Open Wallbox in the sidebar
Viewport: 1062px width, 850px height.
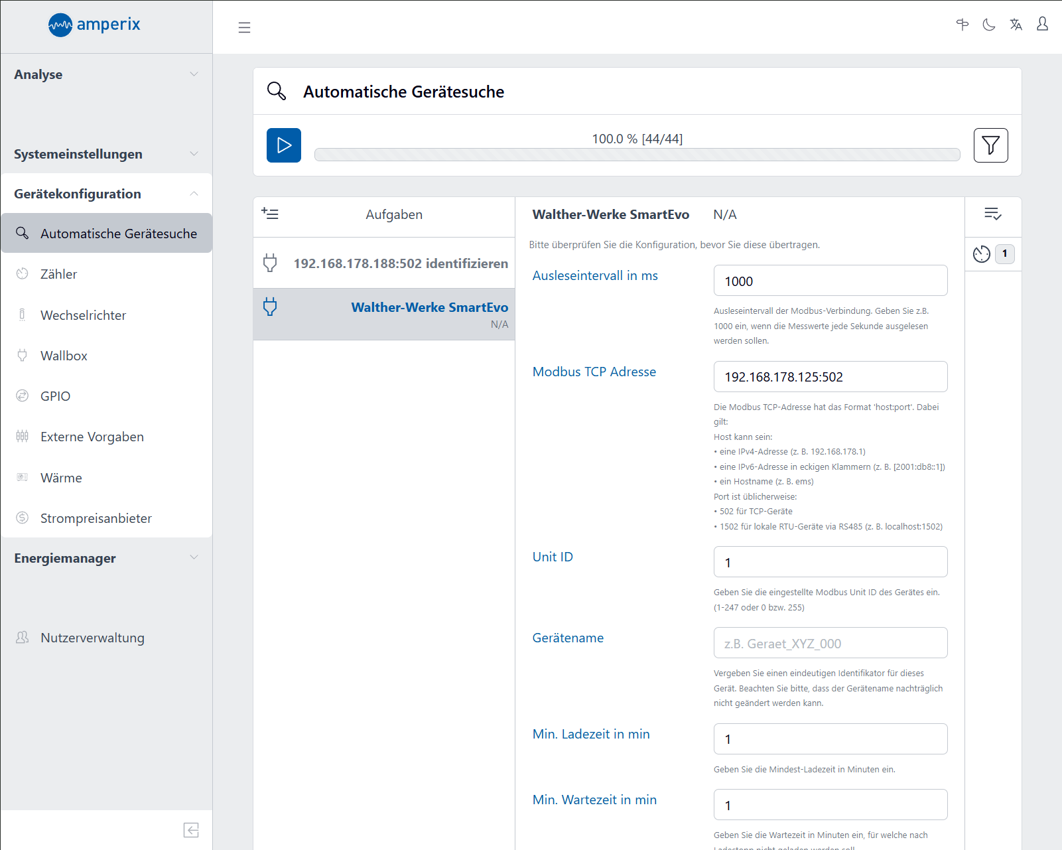click(x=64, y=356)
